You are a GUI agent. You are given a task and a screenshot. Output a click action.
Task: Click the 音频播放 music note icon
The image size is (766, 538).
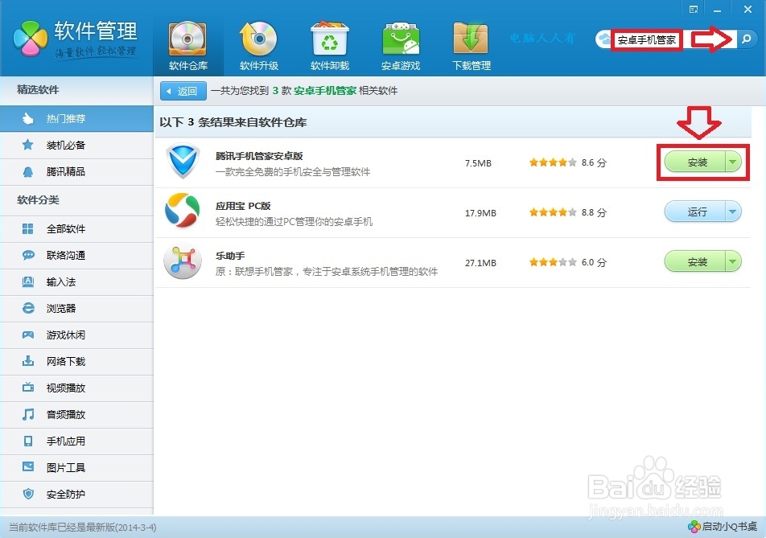28,414
